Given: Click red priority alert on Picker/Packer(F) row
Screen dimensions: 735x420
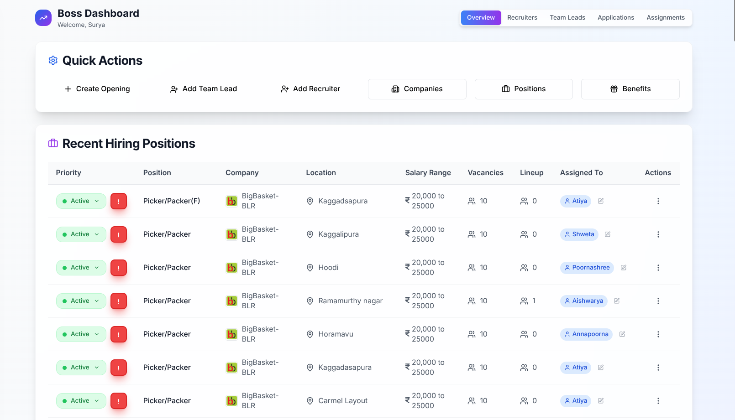Looking at the screenshot, I should (x=119, y=201).
